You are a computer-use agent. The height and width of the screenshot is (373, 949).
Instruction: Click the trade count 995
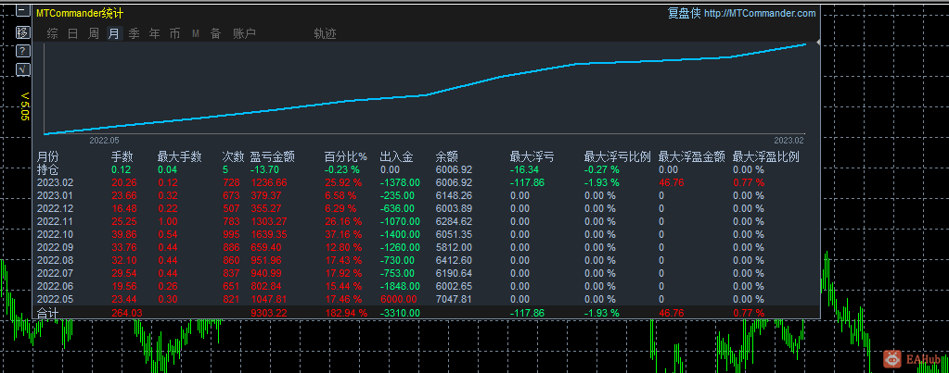tap(231, 234)
